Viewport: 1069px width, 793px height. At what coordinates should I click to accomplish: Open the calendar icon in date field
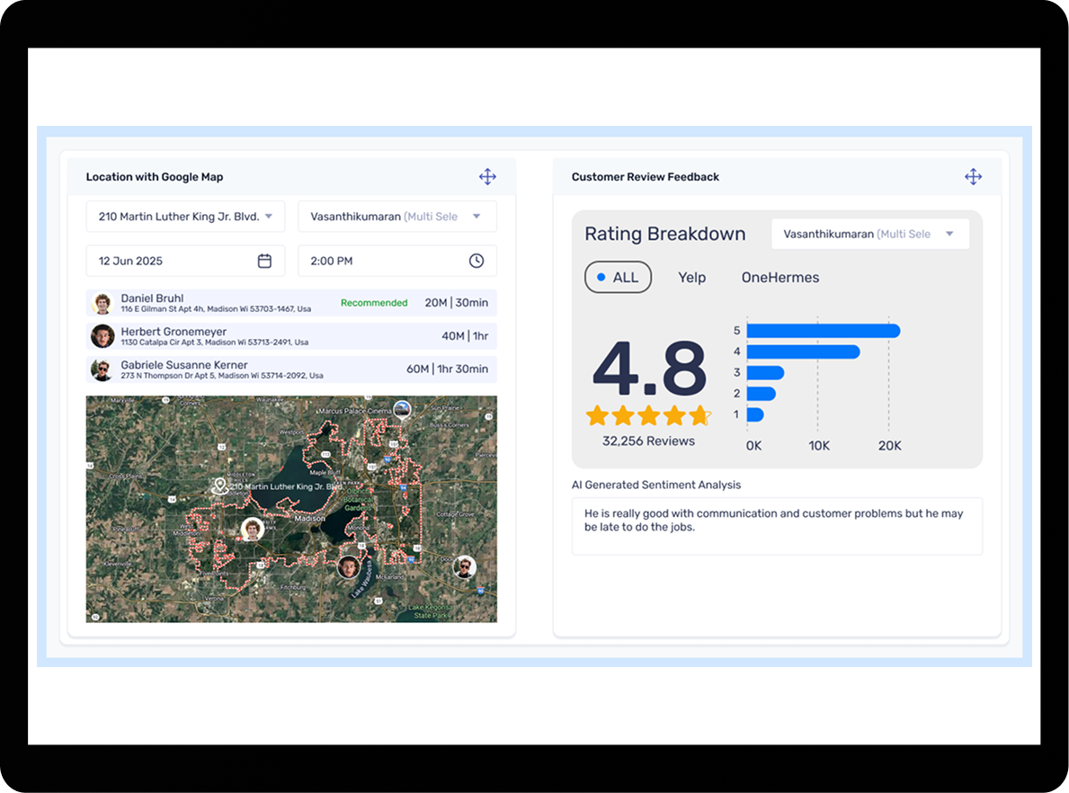pyautogui.click(x=264, y=261)
